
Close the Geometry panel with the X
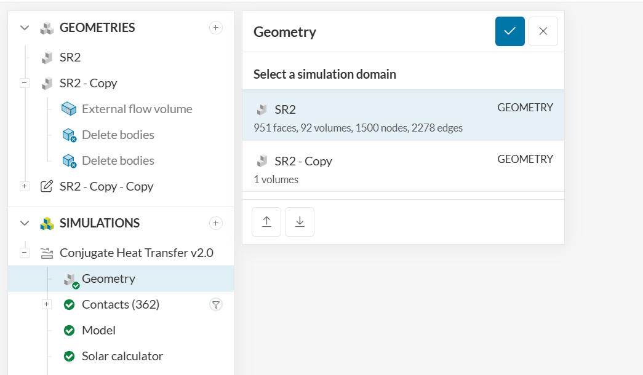point(543,31)
